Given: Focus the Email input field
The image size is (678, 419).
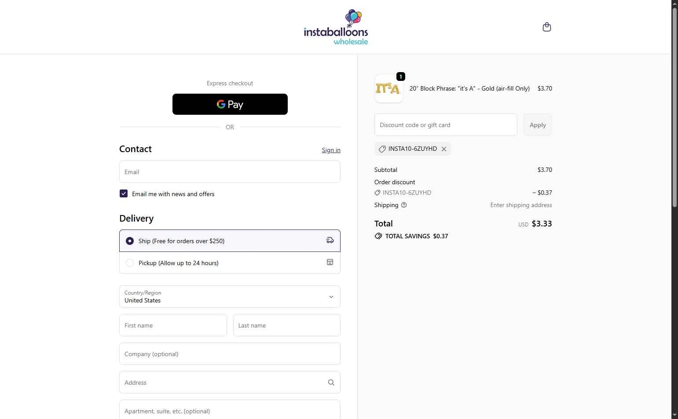Looking at the screenshot, I should [230, 172].
